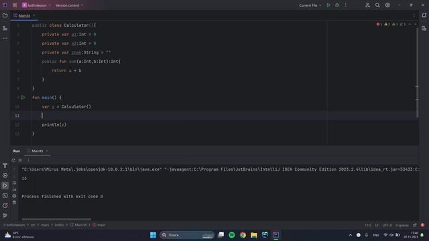Open Code With Me user icon
This screenshot has height=241, width=429.
coord(367,5)
